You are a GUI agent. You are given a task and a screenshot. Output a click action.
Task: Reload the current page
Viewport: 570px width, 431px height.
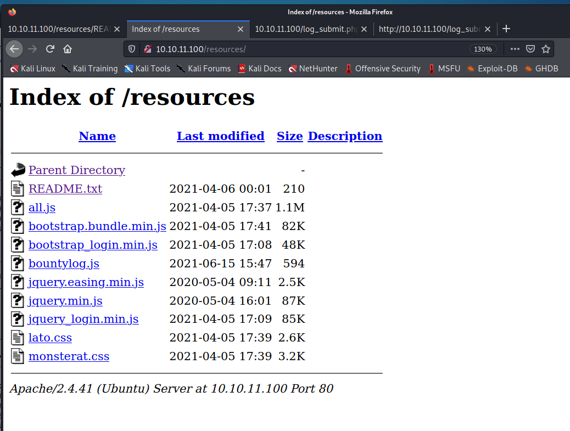[50, 49]
